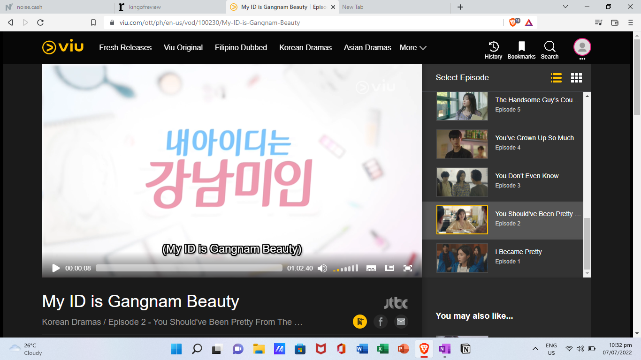
Task: Adjust the player volume level bars
Action: pos(345,268)
